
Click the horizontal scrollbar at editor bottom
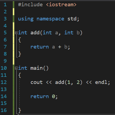coord(67,114)
